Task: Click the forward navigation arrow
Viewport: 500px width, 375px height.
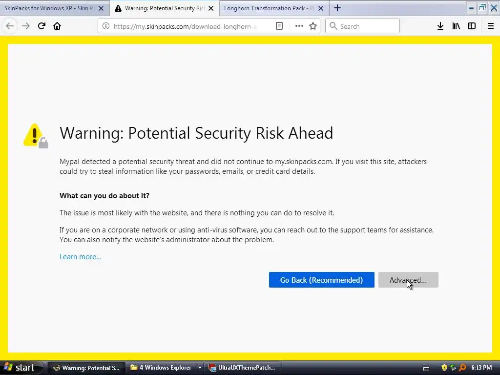Action: point(26,26)
